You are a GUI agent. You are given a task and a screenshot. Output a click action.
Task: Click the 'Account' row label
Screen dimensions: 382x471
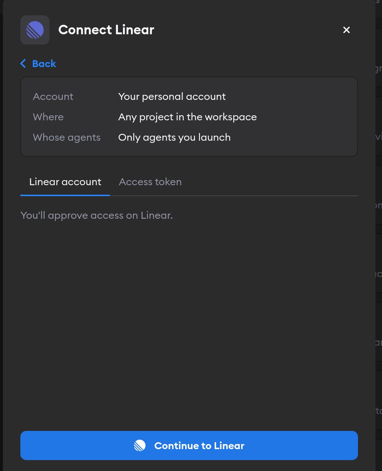click(x=53, y=97)
